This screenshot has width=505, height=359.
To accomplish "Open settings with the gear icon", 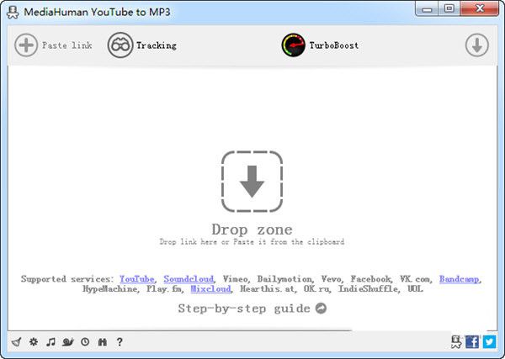I will click(34, 341).
